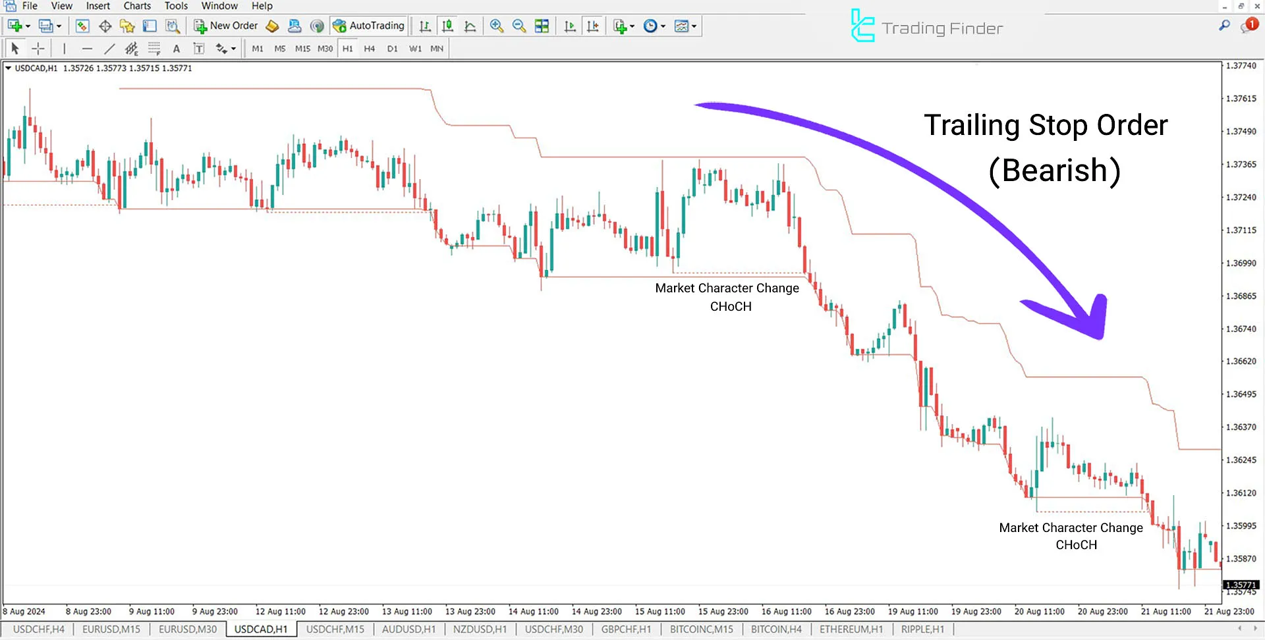Click the New Order button
Screen dimensions: 1265x640
(x=227, y=26)
